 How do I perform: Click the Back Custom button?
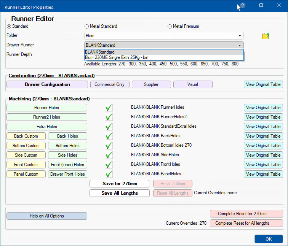click(x=26, y=136)
